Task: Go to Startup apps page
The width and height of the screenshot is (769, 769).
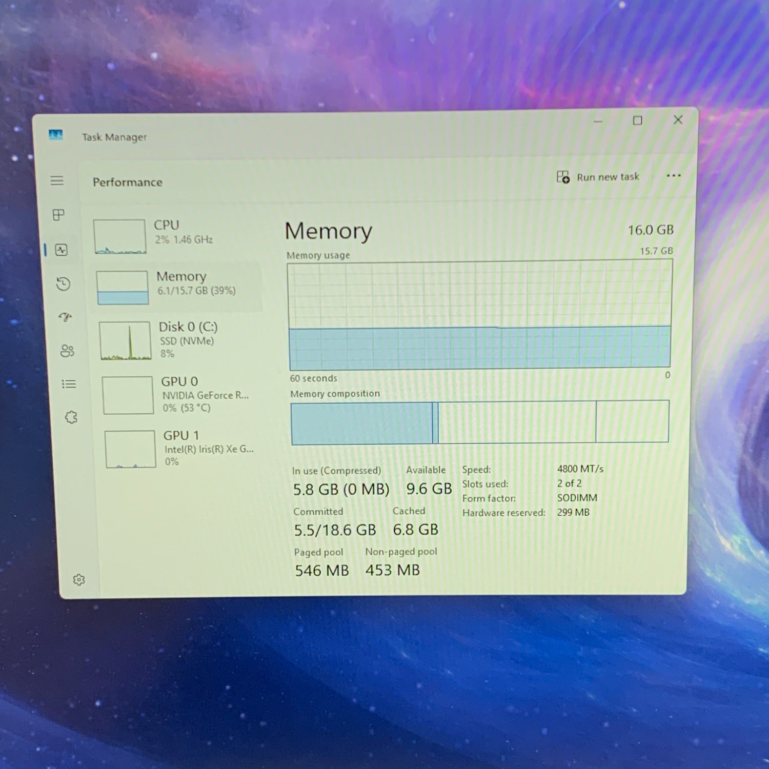Action: click(66, 317)
